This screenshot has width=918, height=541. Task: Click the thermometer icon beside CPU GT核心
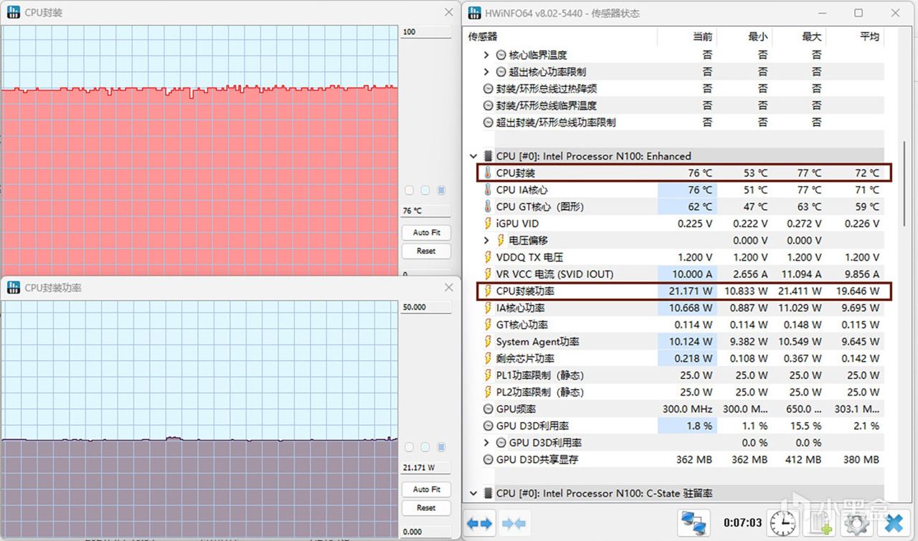(488, 206)
